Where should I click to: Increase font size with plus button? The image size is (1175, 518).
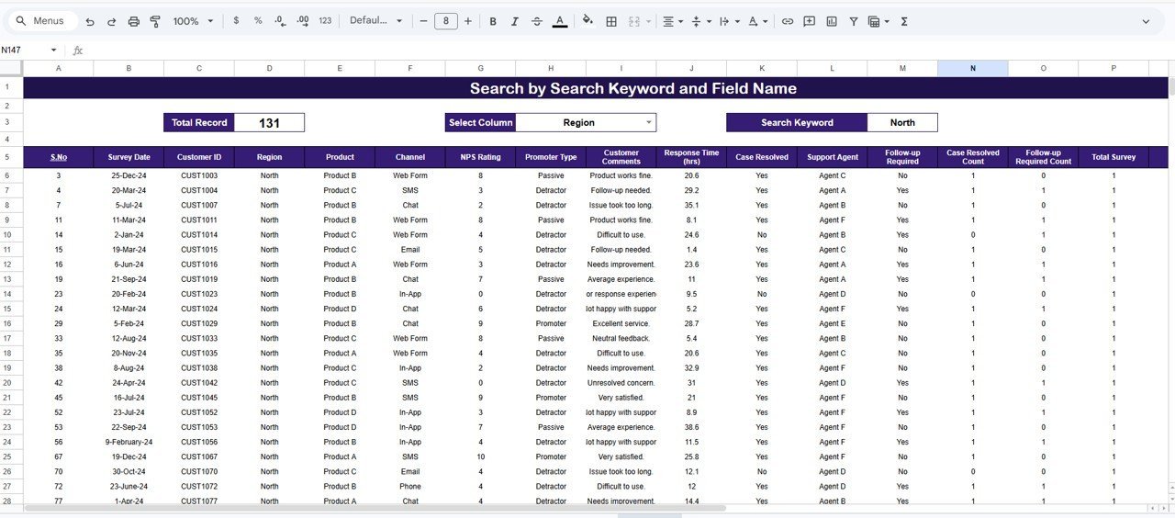point(468,21)
